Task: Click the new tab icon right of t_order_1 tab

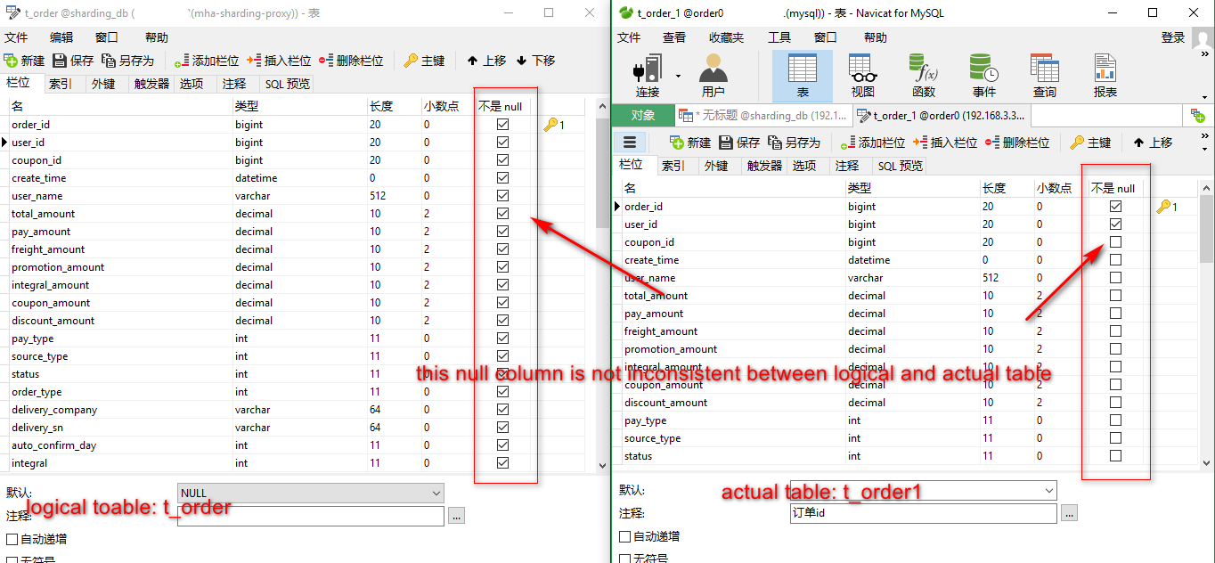Action: (1198, 116)
